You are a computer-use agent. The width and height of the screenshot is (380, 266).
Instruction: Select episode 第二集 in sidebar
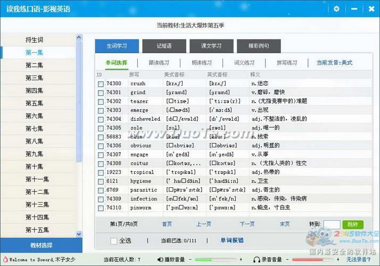(38, 65)
